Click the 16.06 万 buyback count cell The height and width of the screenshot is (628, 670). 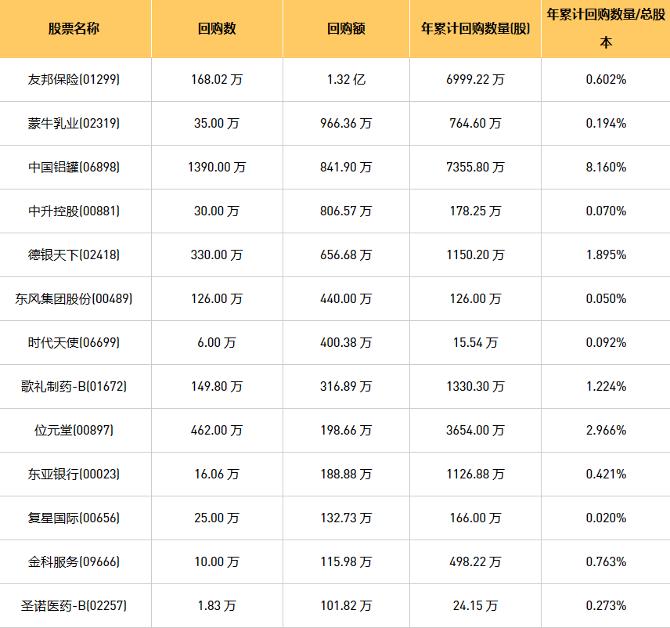(x=217, y=475)
